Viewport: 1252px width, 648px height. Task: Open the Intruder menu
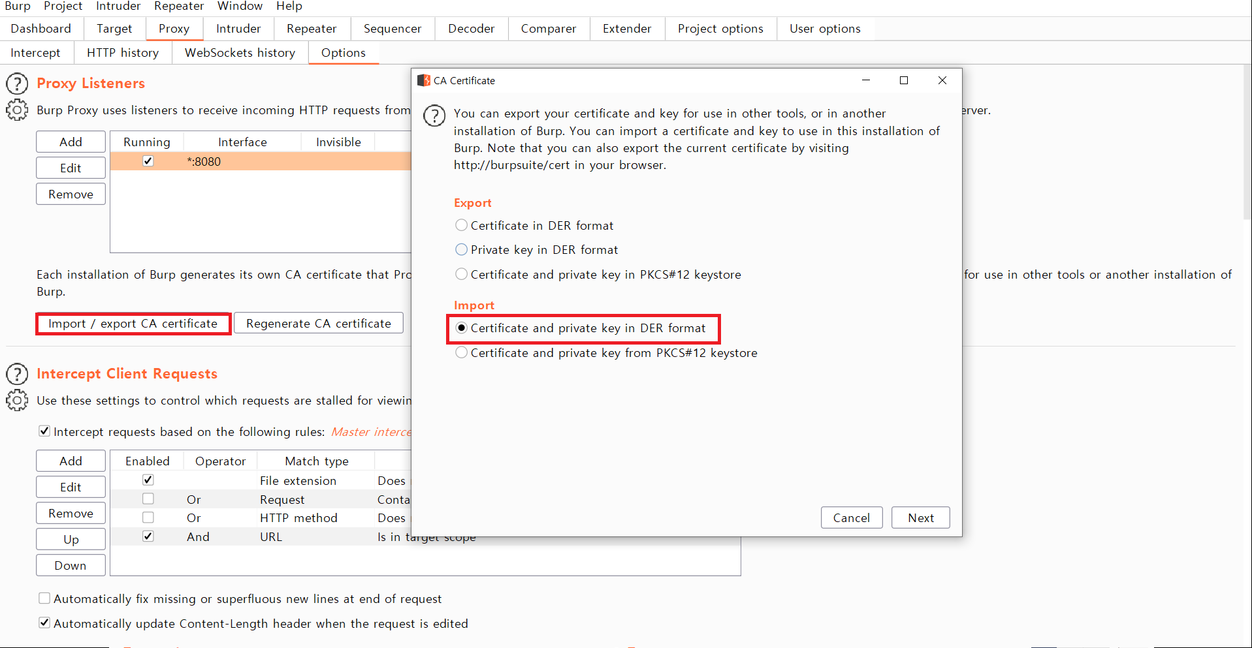coord(118,7)
